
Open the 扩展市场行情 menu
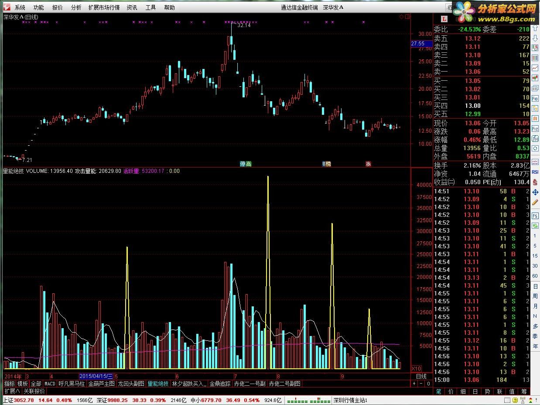pos(104,7)
